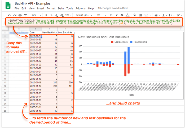Click the Merge cells icon
This screenshot has height=128, width=185.
point(146,15)
